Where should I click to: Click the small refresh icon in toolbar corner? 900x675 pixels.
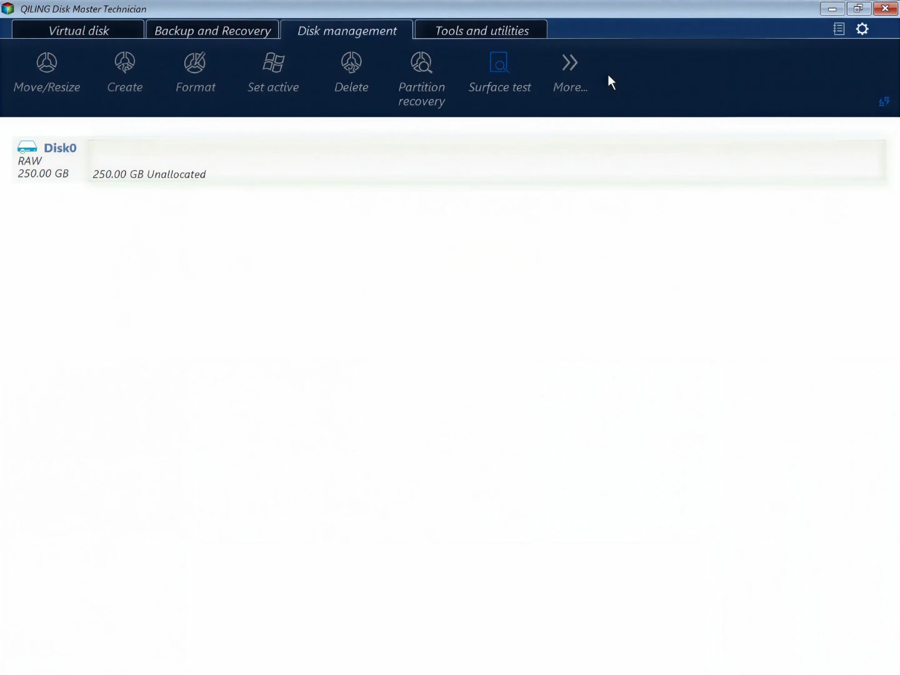tap(884, 102)
